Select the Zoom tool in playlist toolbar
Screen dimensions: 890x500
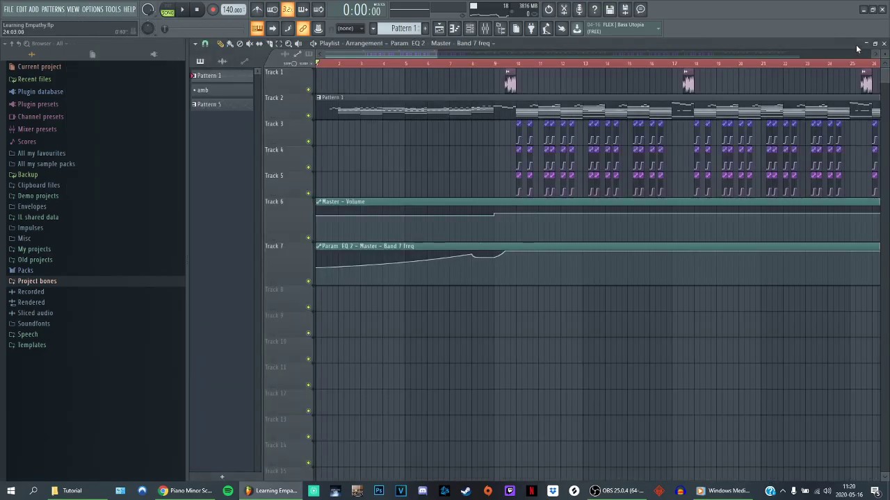click(x=289, y=43)
